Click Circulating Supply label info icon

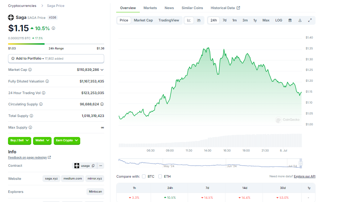[x=41, y=104]
